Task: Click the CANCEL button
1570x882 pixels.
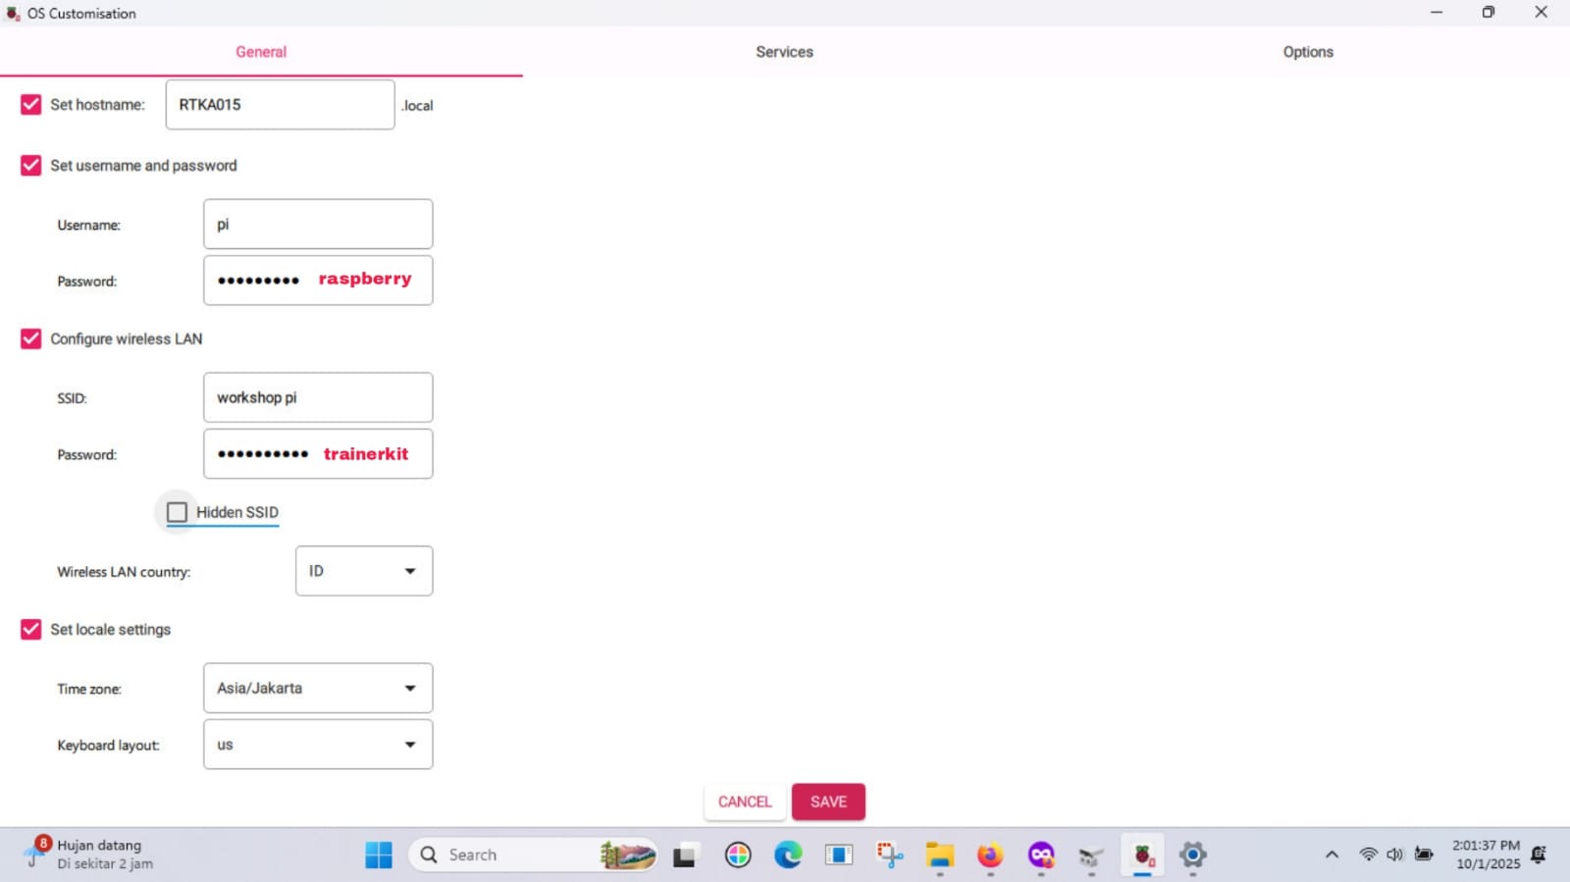Action: click(745, 802)
